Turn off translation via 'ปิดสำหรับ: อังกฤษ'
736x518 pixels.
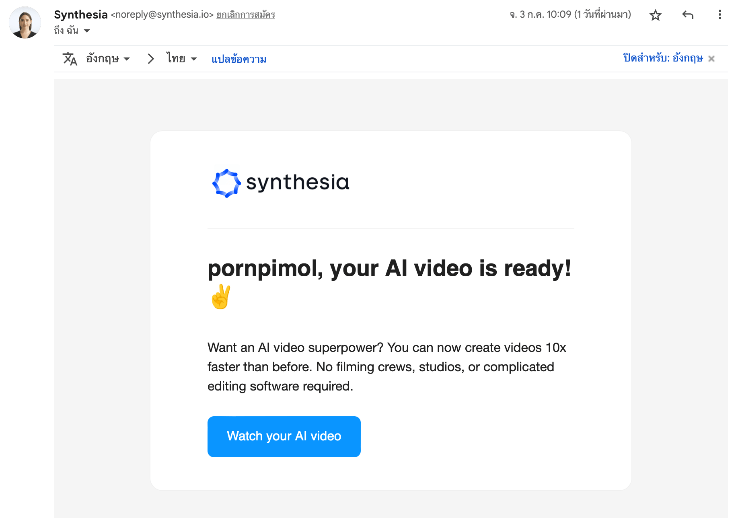663,58
